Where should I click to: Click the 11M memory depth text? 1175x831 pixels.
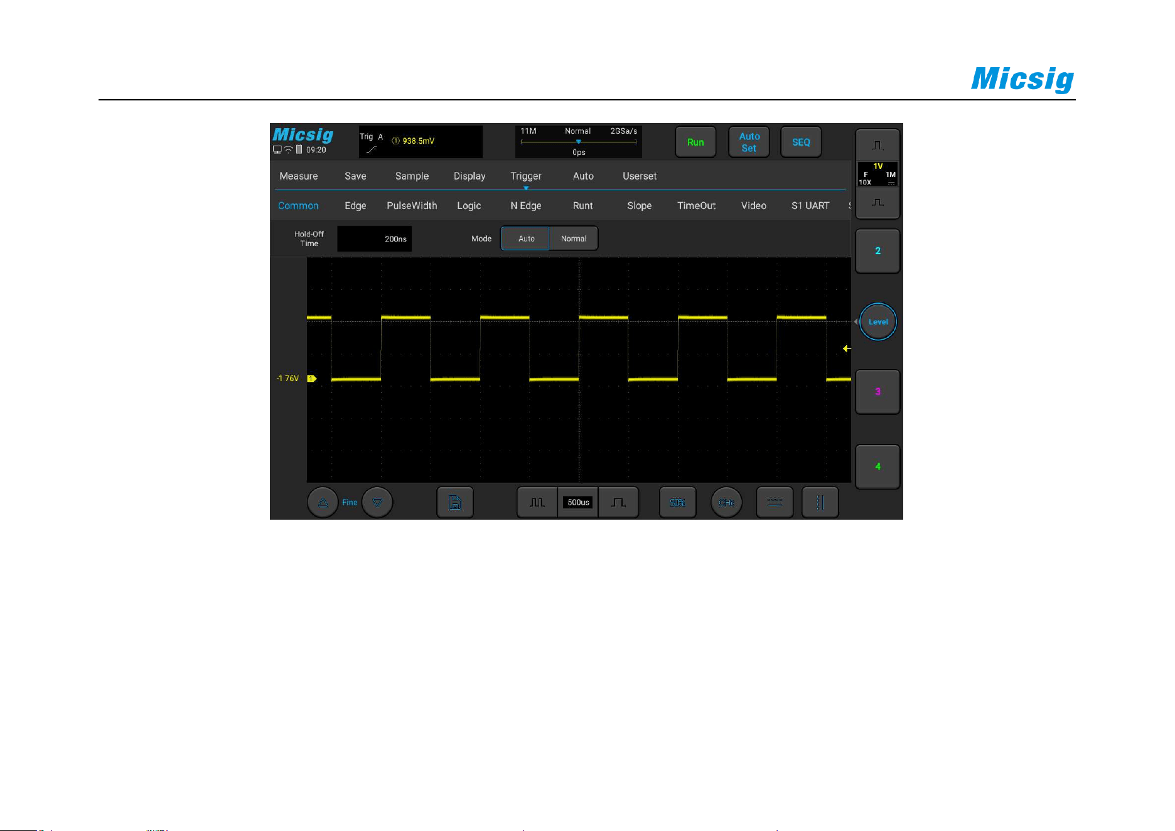pyautogui.click(x=528, y=131)
